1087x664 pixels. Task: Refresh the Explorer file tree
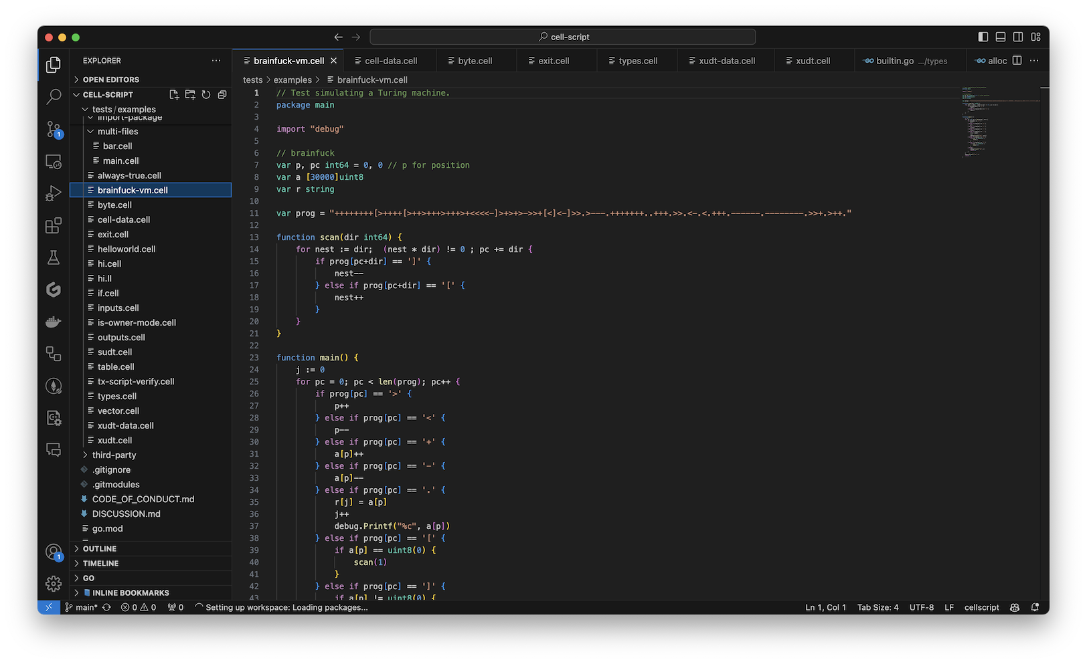(206, 95)
